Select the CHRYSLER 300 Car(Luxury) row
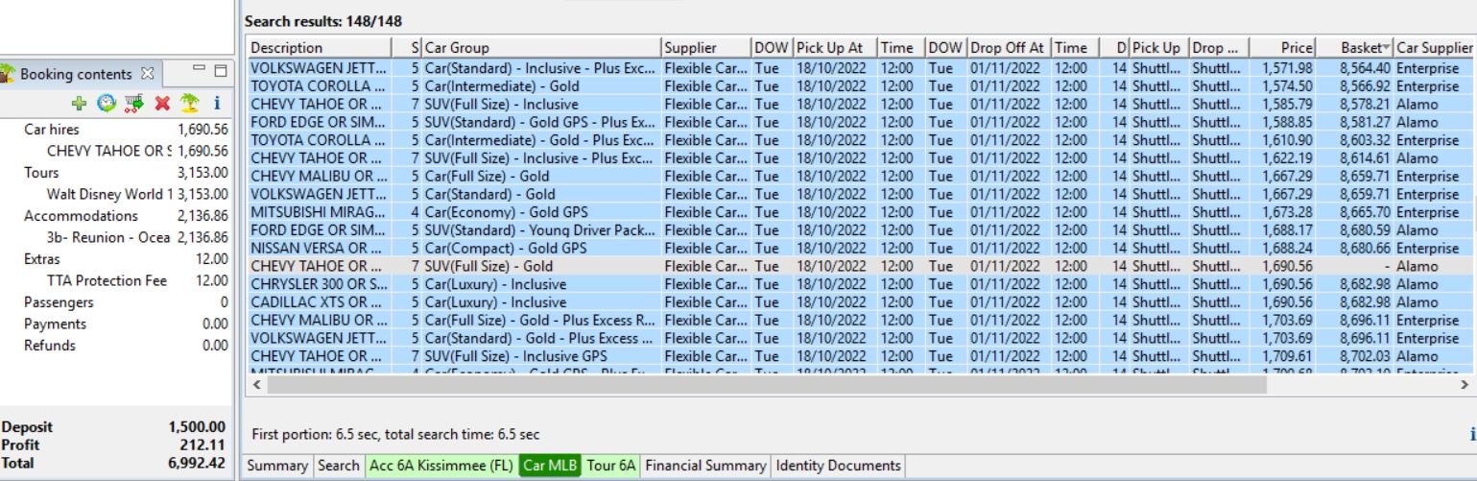The width and height of the screenshot is (1477, 481). coord(861,284)
